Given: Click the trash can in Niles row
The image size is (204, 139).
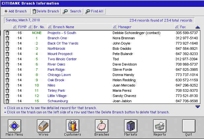Looking at the screenshot, I should (7, 85).
